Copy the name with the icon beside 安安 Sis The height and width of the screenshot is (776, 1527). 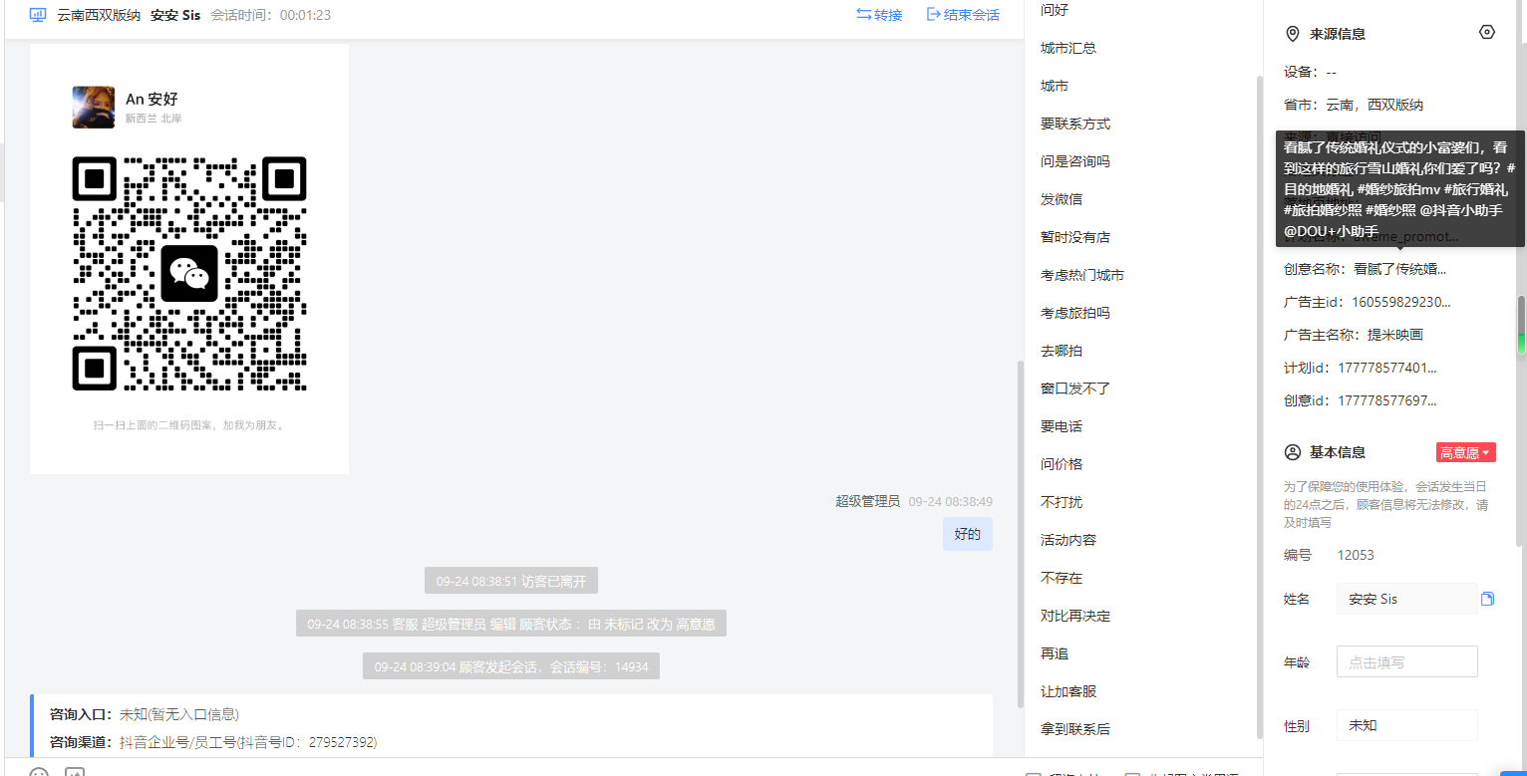click(1488, 599)
